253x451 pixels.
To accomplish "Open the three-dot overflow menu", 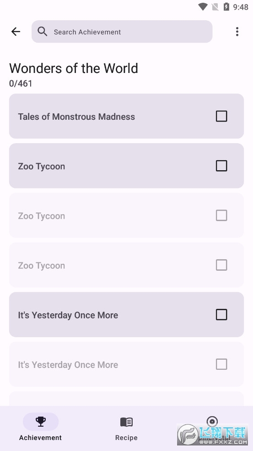I will click(x=237, y=32).
